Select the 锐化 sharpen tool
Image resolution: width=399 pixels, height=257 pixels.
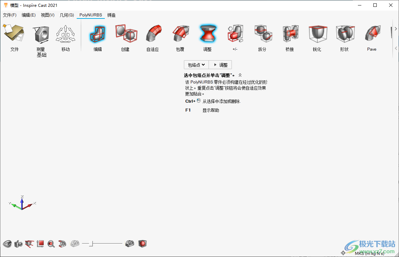pyautogui.click(x=318, y=34)
